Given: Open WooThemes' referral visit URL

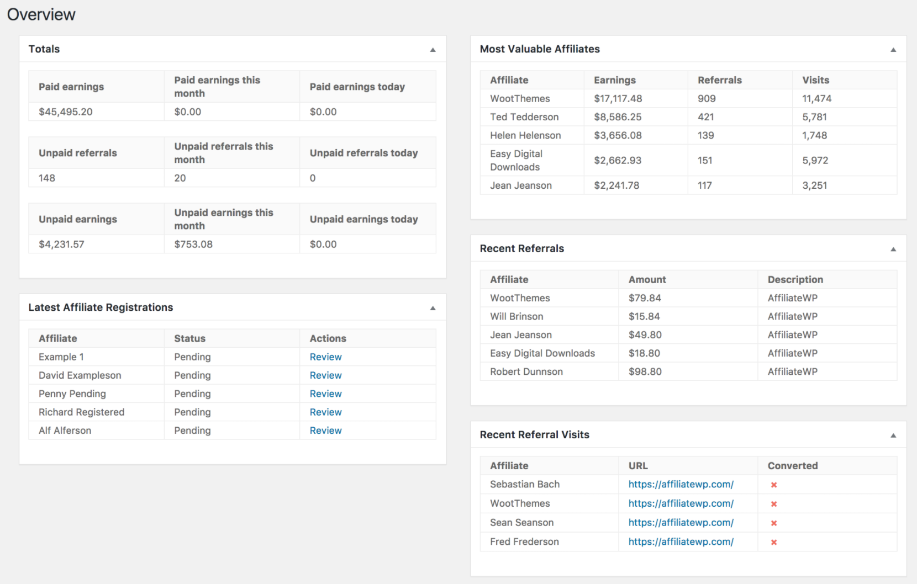Looking at the screenshot, I should [681, 503].
